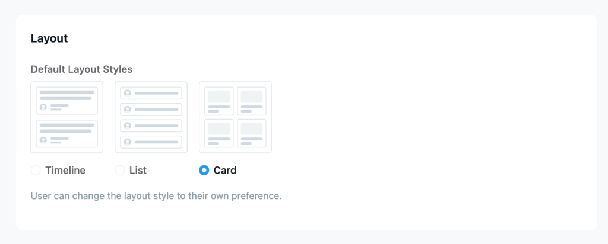This screenshot has width=608, height=244.
Task: Click the "Card" text label
Action: pos(225,171)
